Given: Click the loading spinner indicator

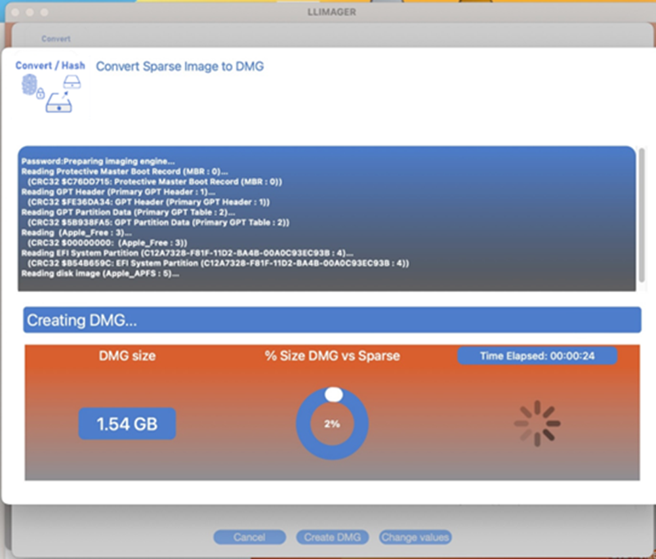Looking at the screenshot, I should [537, 423].
